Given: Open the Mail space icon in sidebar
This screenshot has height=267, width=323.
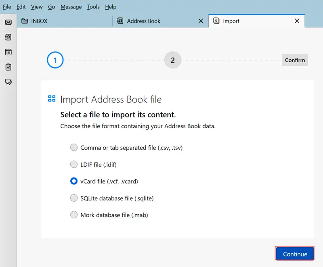Looking at the screenshot, I should pos(8,22).
